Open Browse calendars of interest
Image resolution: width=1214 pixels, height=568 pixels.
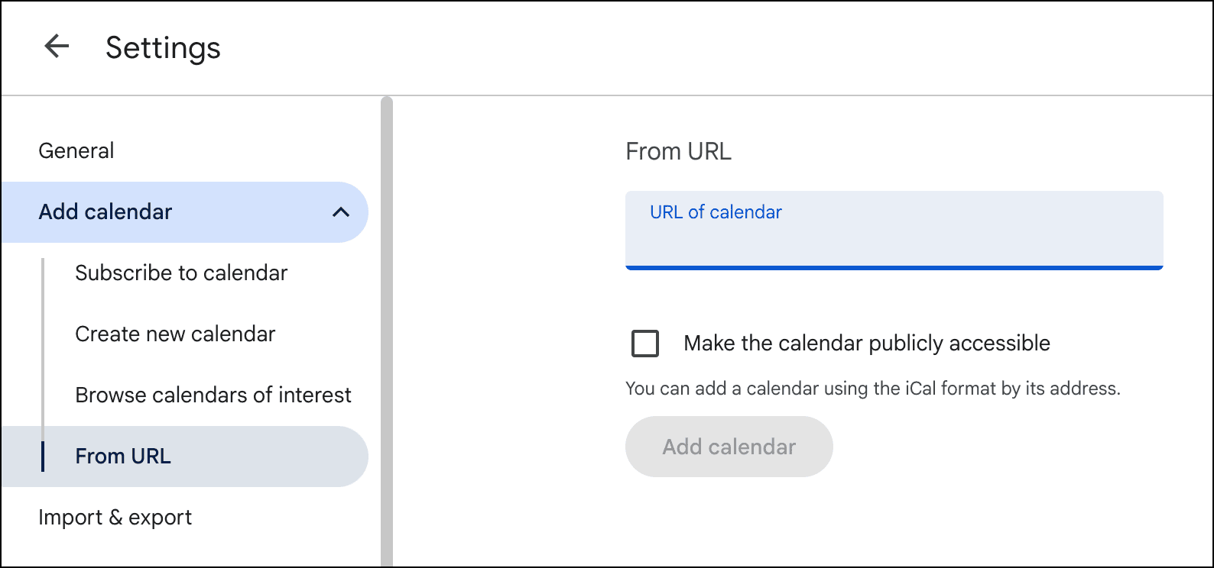click(x=213, y=395)
